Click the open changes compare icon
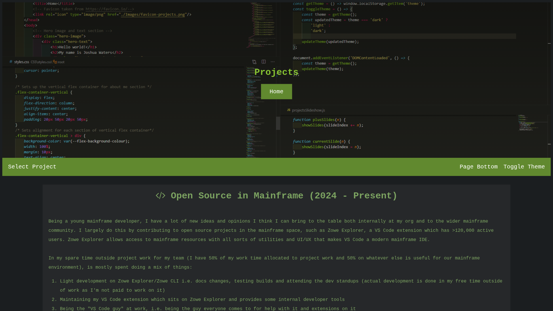553x311 pixels. pyautogui.click(x=254, y=62)
